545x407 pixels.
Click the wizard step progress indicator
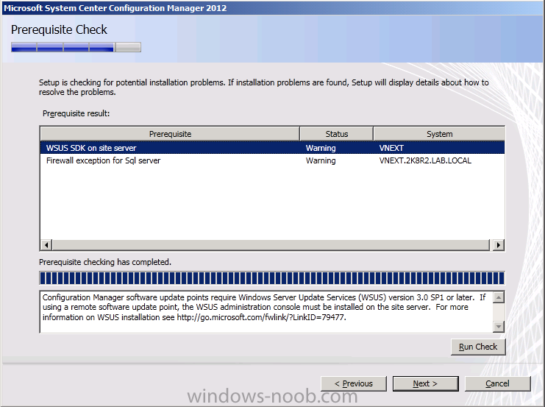coord(76,47)
